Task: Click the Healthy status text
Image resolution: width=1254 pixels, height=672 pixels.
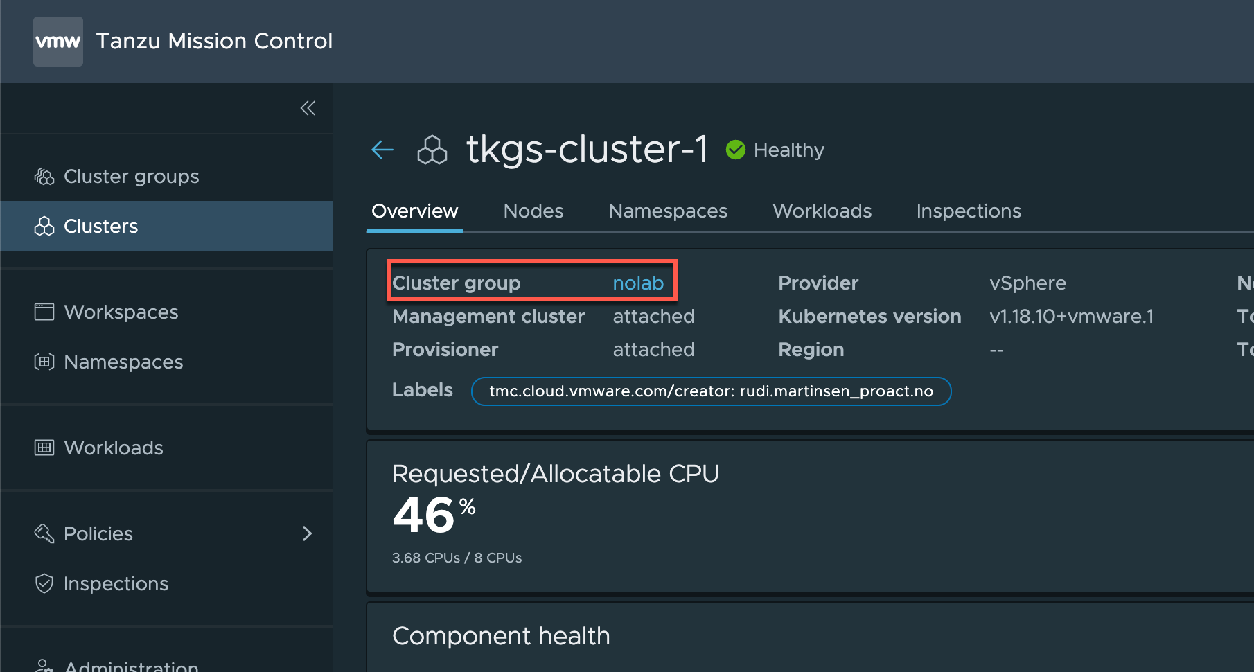Action: 789,150
